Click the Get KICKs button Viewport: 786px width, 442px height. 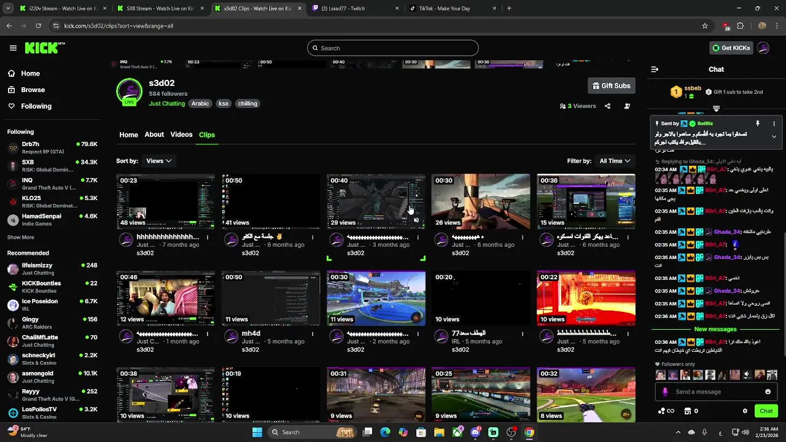[731, 48]
